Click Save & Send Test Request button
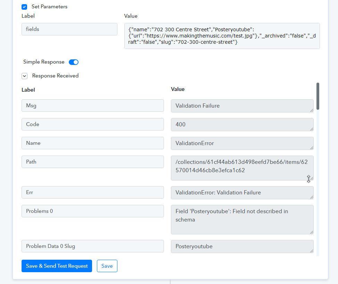The width and height of the screenshot is (338, 284). (x=57, y=266)
